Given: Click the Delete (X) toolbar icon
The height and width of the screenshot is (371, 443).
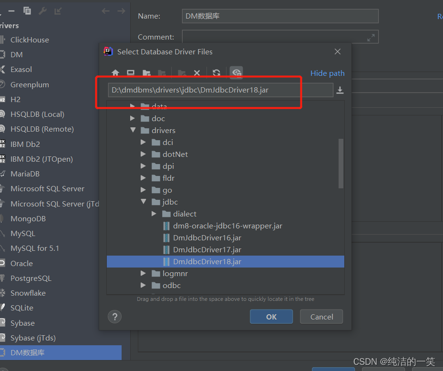Looking at the screenshot, I should pos(197,73).
